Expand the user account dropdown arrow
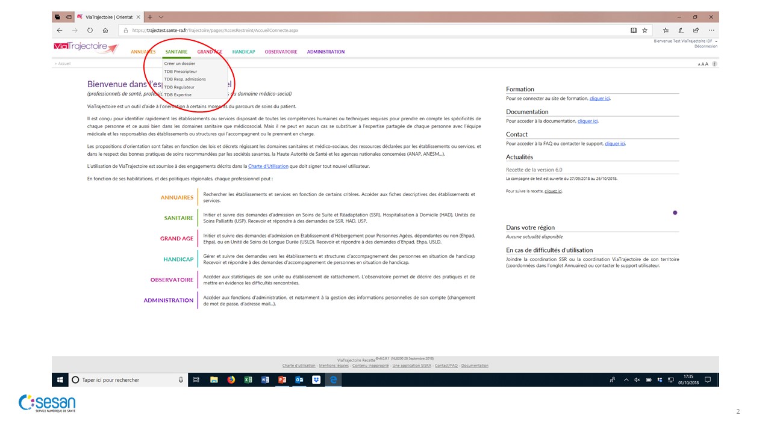The image size is (771, 433). coord(716,41)
